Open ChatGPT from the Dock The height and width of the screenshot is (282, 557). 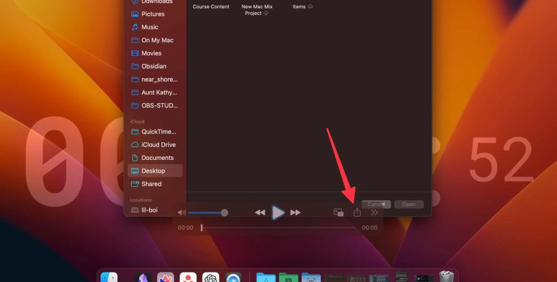(211, 277)
